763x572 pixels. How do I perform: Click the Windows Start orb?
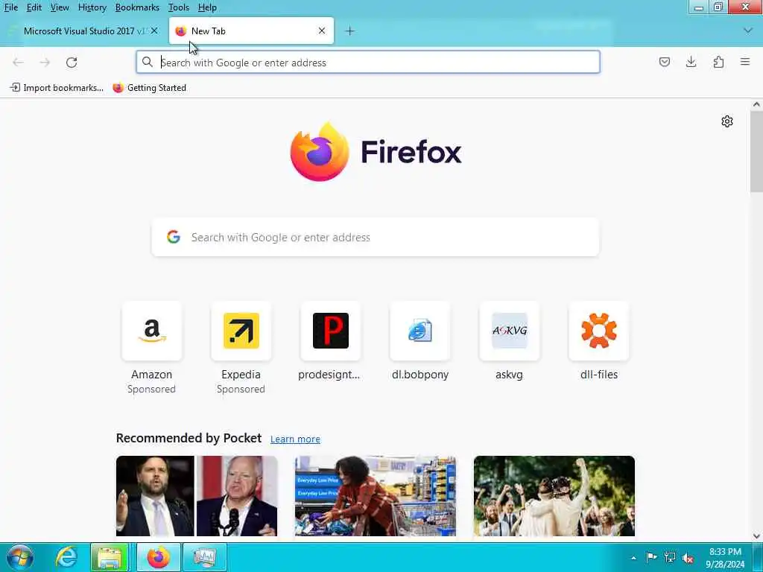click(x=20, y=557)
